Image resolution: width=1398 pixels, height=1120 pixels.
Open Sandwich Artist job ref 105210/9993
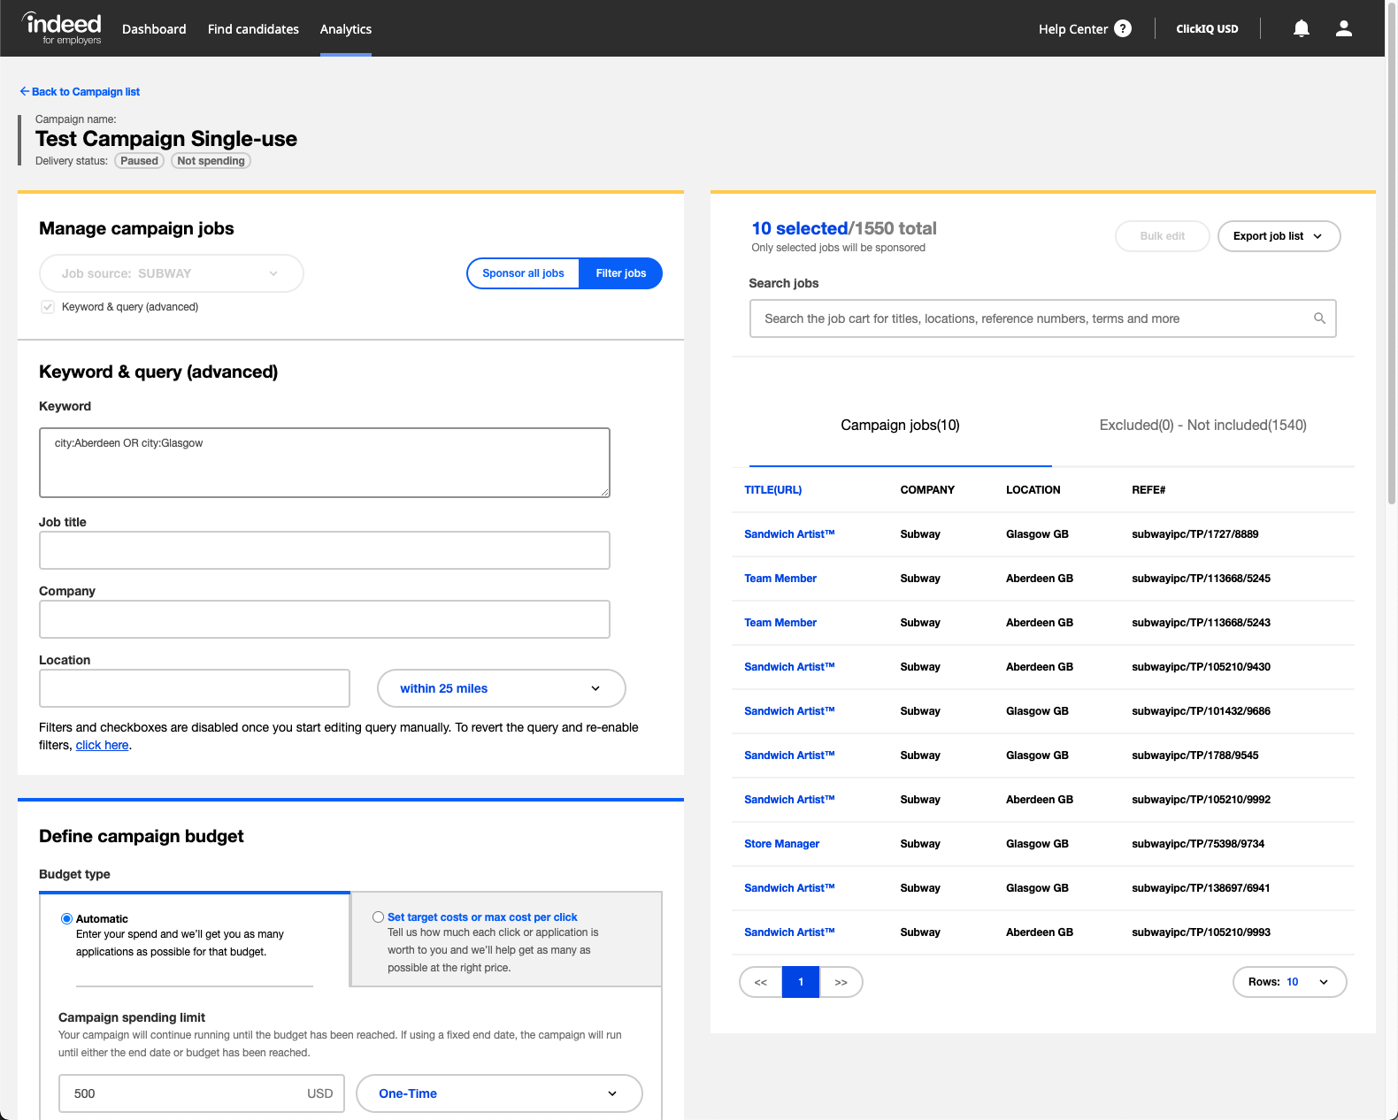click(x=789, y=932)
